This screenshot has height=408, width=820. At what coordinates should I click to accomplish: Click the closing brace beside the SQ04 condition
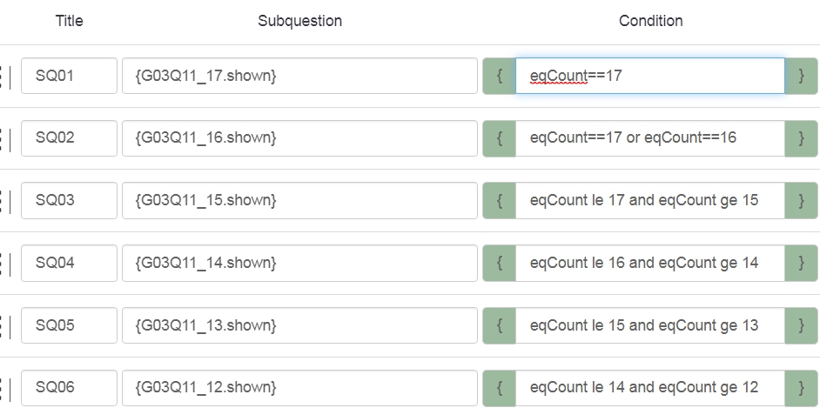(x=801, y=263)
